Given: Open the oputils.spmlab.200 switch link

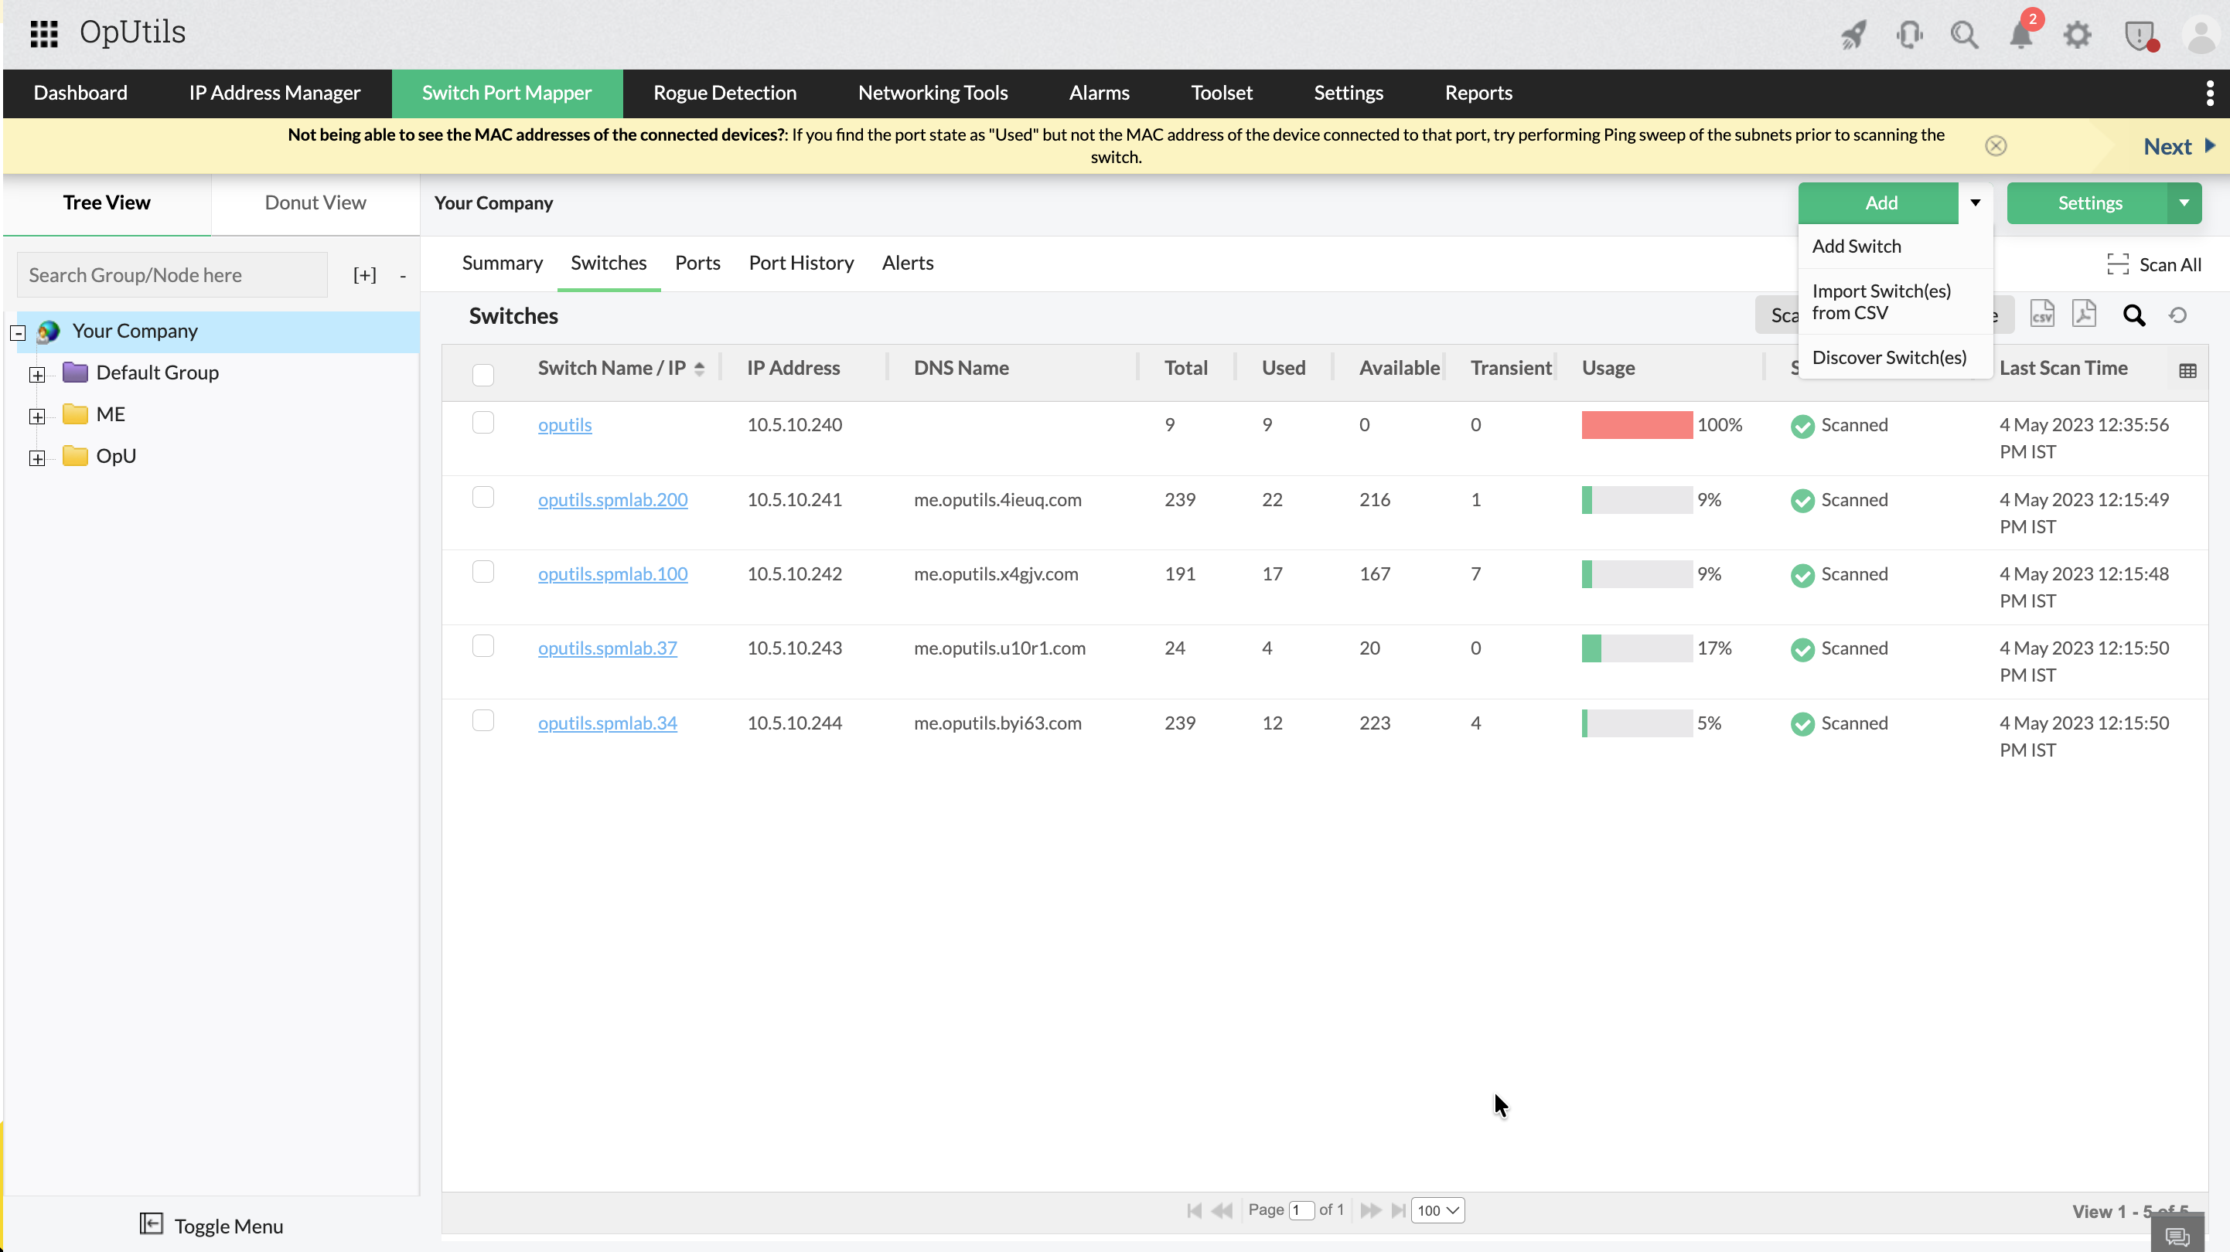Looking at the screenshot, I should tap(612, 499).
